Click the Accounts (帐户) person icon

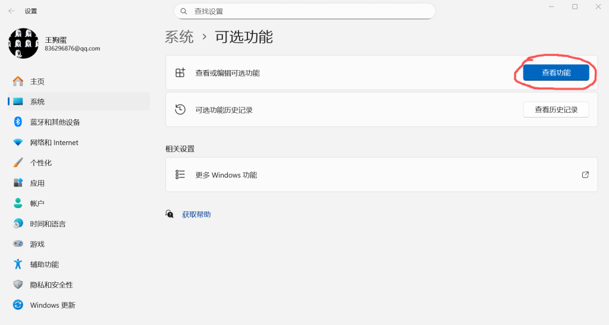18,203
